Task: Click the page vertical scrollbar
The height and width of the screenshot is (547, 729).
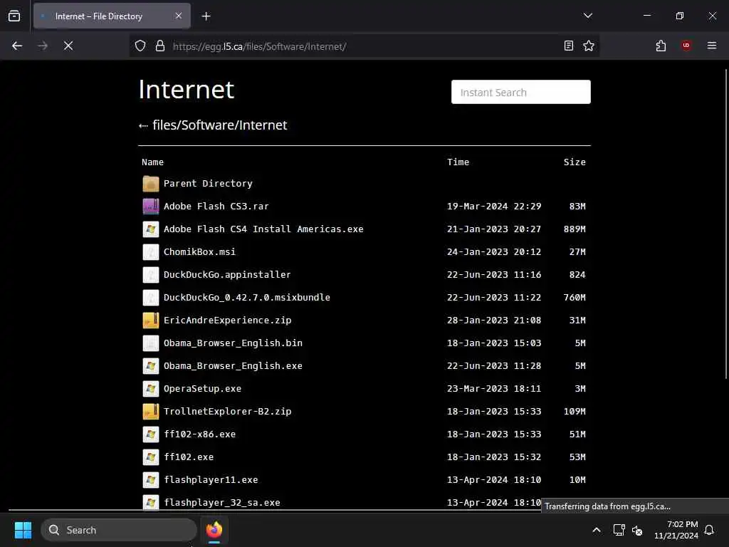Action: (x=725, y=223)
